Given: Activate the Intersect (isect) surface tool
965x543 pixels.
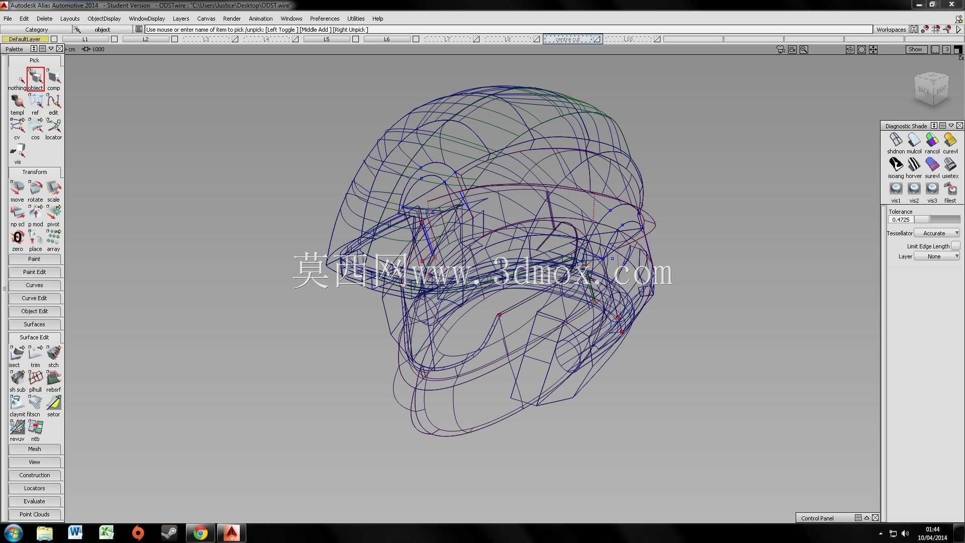Looking at the screenshot, I should [x=17, y=356].
